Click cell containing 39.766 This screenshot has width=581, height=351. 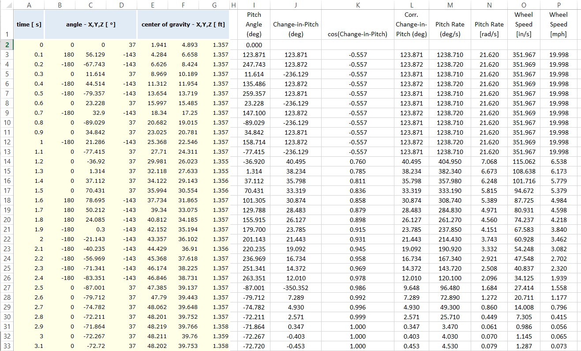[183, 327]
